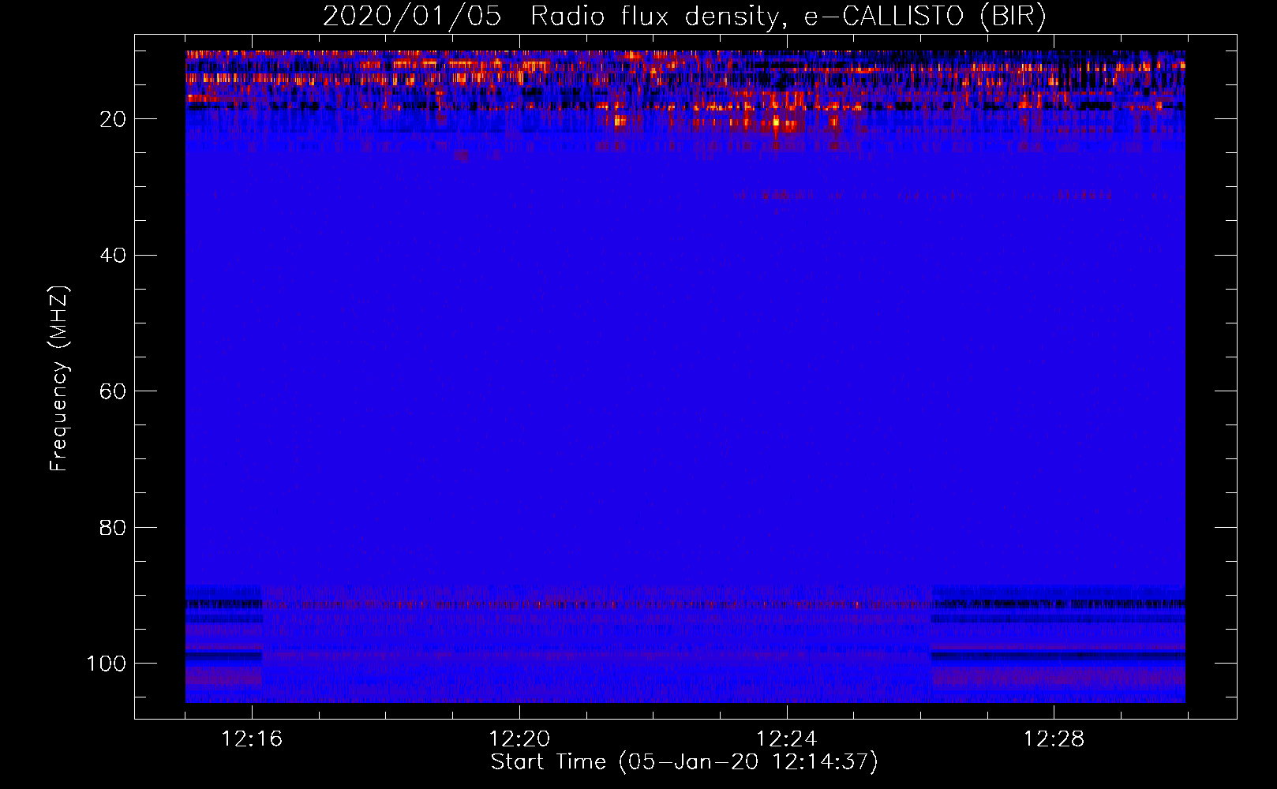
Task: Click the '12:20' time tick label
Action: [519, 739]
